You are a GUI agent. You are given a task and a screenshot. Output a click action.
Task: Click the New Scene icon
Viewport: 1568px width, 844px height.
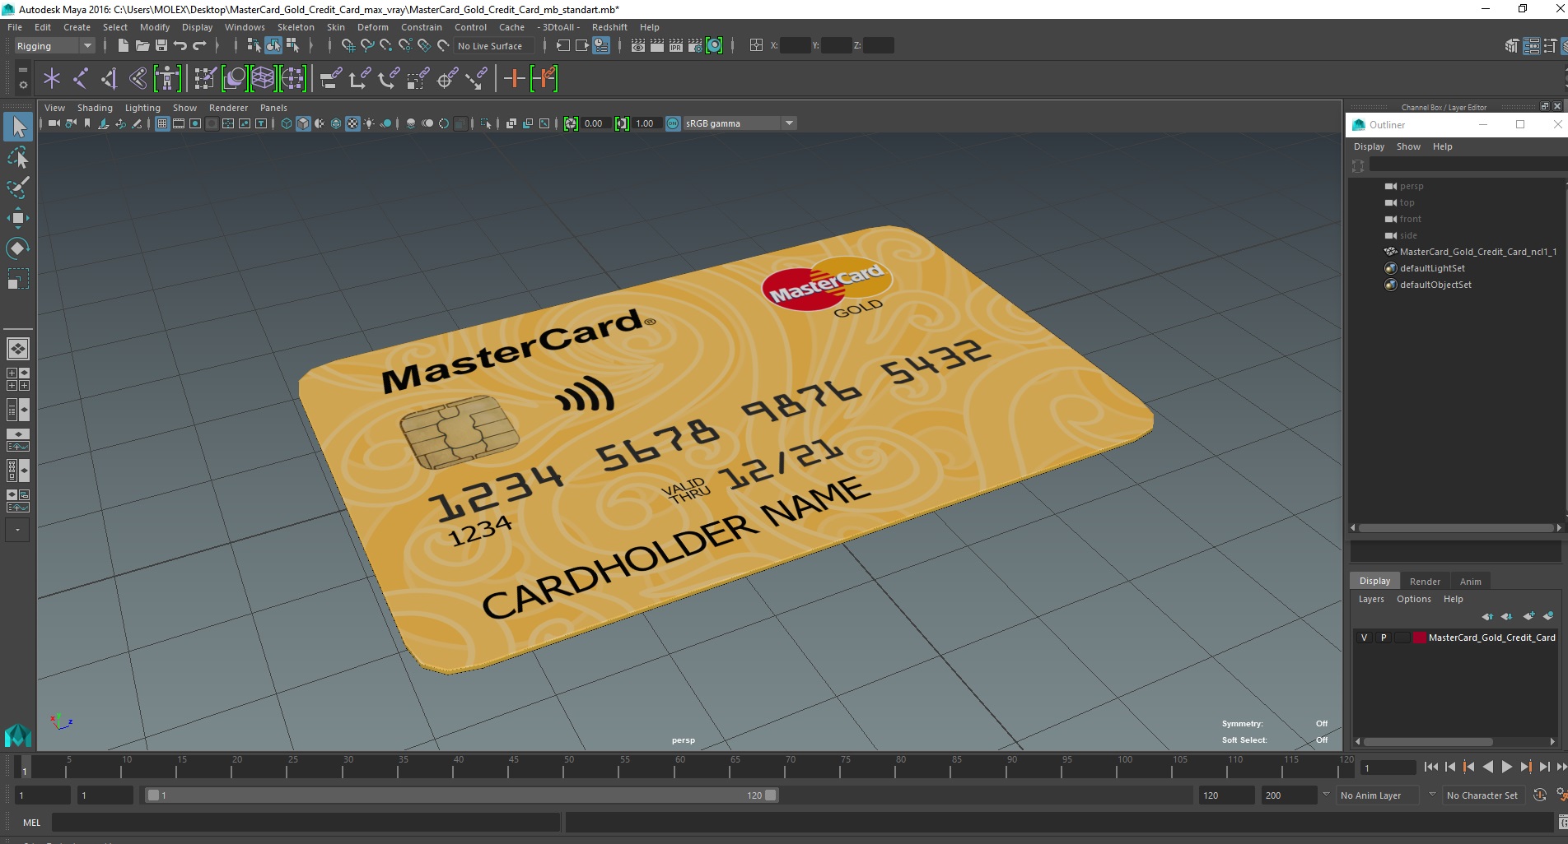click(x=123, y=46)
